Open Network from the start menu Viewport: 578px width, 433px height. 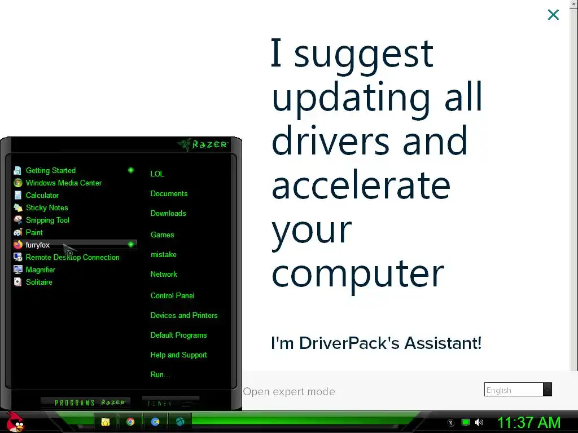(164, 275)
